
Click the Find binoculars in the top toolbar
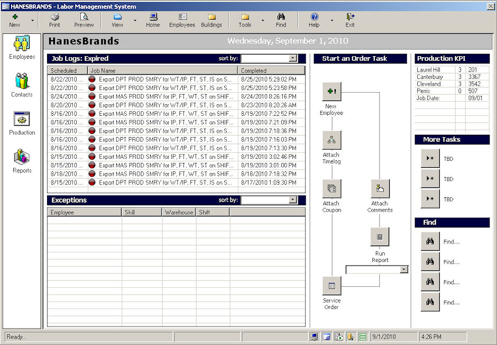281,20
